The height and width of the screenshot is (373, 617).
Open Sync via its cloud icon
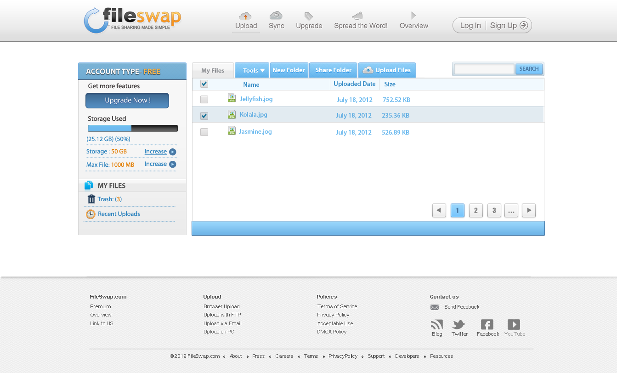276,16
